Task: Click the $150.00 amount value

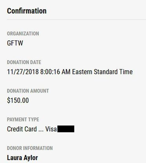Action: [x=18, y=100]
